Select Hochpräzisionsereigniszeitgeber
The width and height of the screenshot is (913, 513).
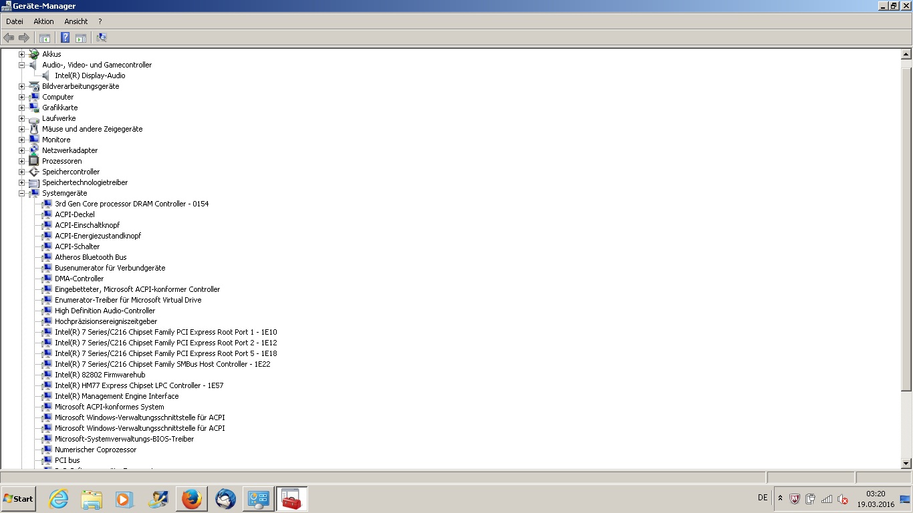[106, 321]
